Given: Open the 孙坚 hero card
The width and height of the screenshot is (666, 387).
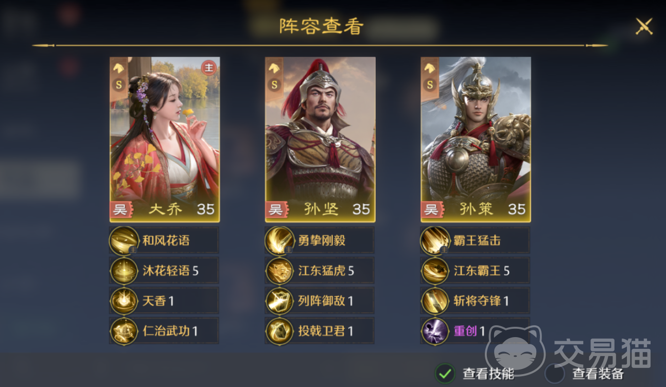Looking at the screenshot, I should pos(320,139).
